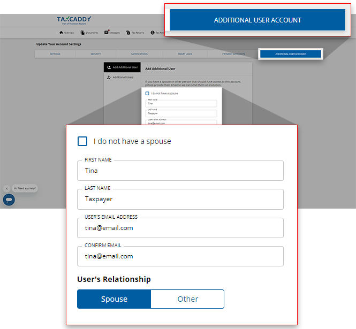Click the enlarged Additional User Account banner

[257, 20]
